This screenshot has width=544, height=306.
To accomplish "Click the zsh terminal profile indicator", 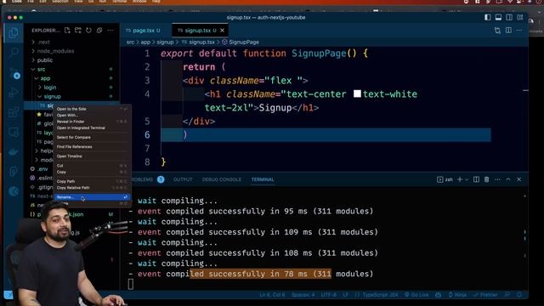I will point(445,179).
